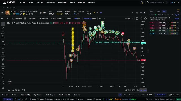Open the 1m interval selector
Image resolution: width=181 pixels, height=101 pixels.
pyautogui.click(x=2, y=19)
